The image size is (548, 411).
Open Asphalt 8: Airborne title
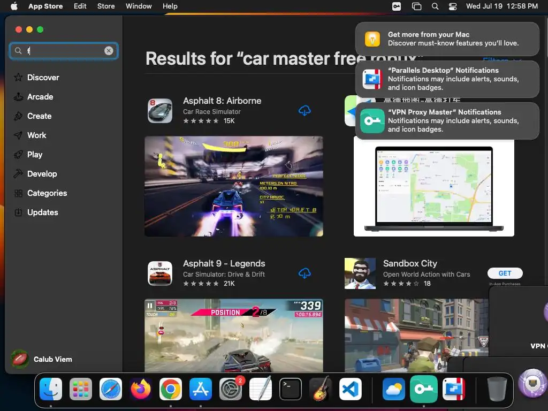(x=222, y=101)
